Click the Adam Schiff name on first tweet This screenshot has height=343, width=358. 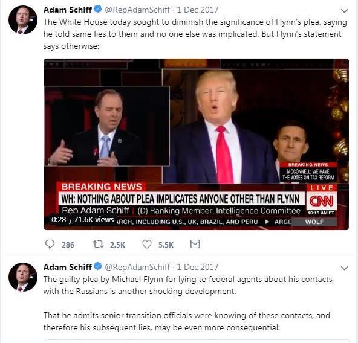[x=68, y=10]
